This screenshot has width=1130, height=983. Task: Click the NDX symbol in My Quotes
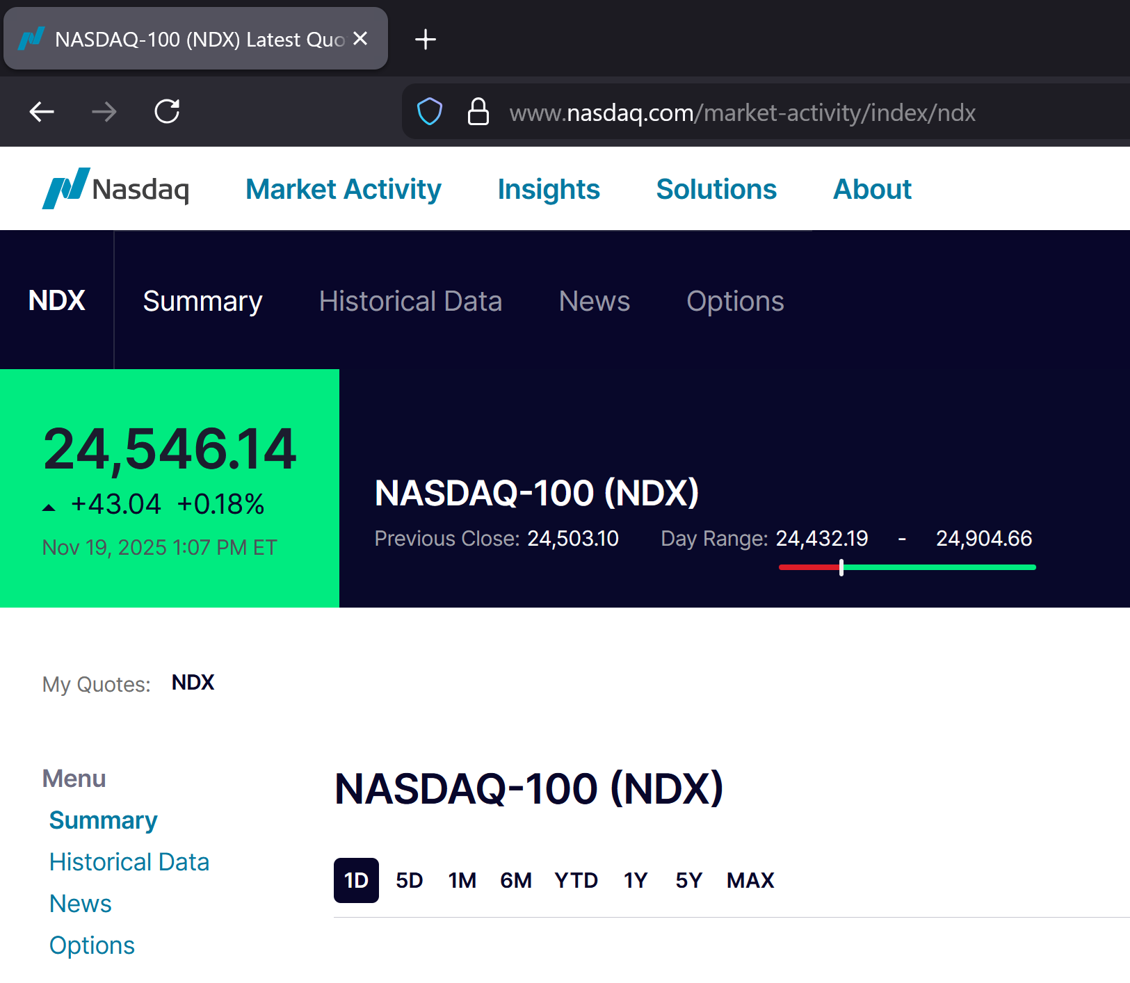(x=193, y=683)
